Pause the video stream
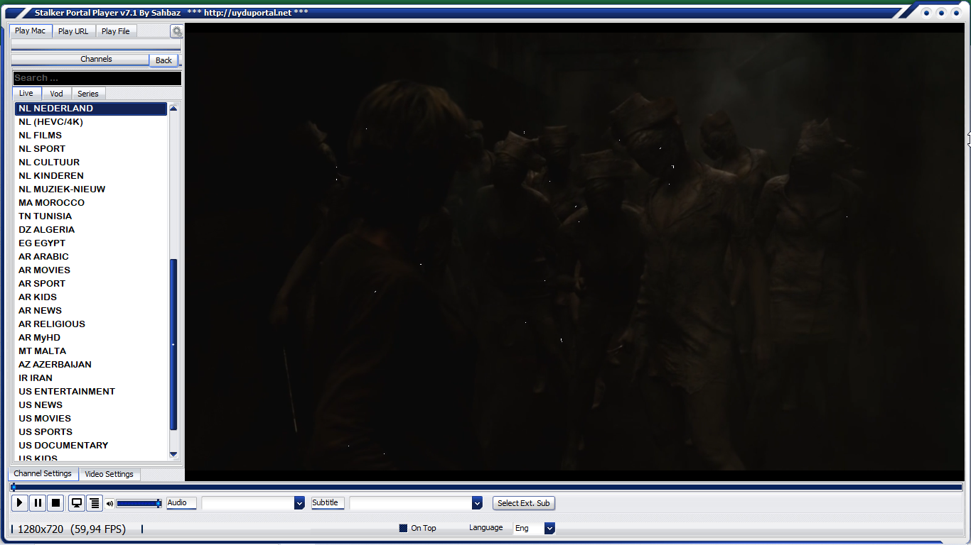 (x=38, y=503)
